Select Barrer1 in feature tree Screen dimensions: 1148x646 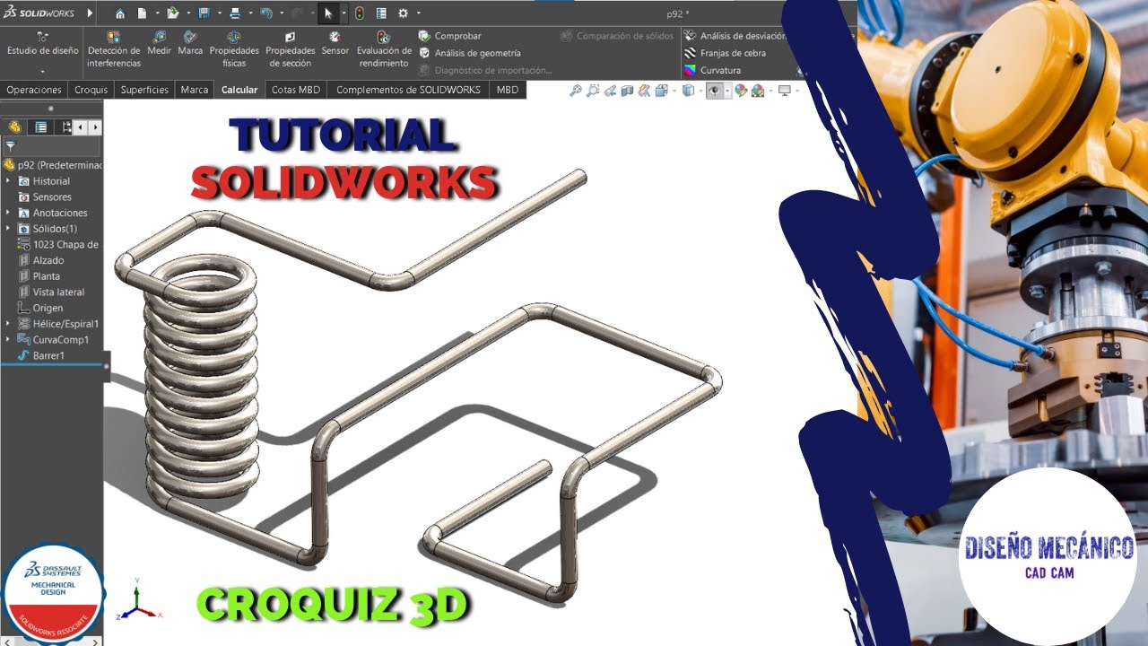coord(41,356)
